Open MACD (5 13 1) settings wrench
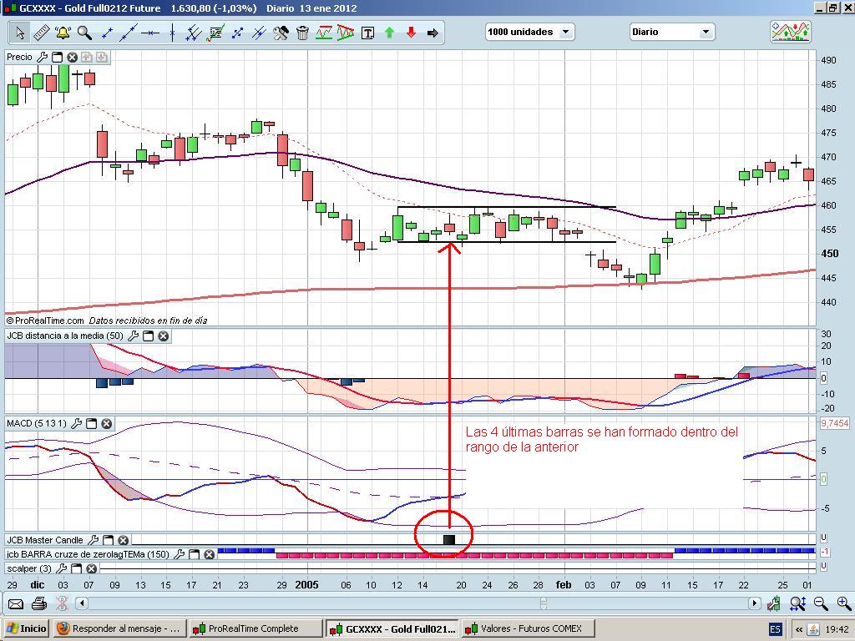This screenshot has height=641, width=855. pos(75,423)
